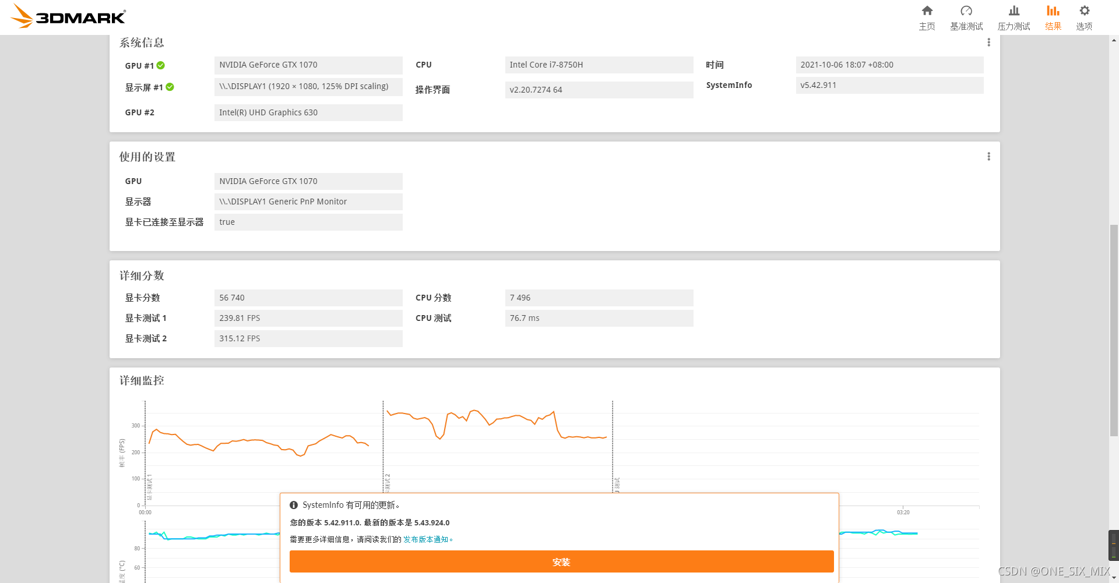Click the 显示器 Generic PnP Monitor field
This screenshot has height=583, width=1119.
[x=308, y=202]
